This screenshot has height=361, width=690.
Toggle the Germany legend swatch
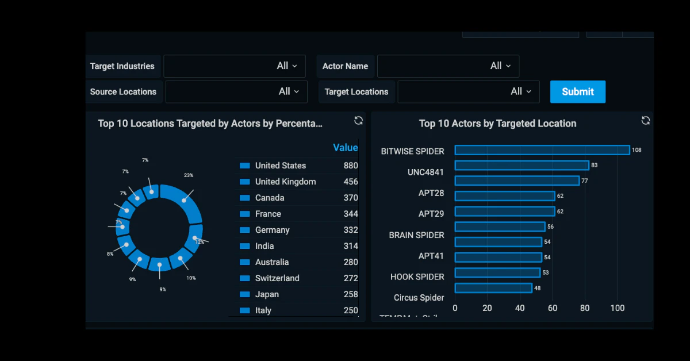pyautogui.click(x=244, y=230)
